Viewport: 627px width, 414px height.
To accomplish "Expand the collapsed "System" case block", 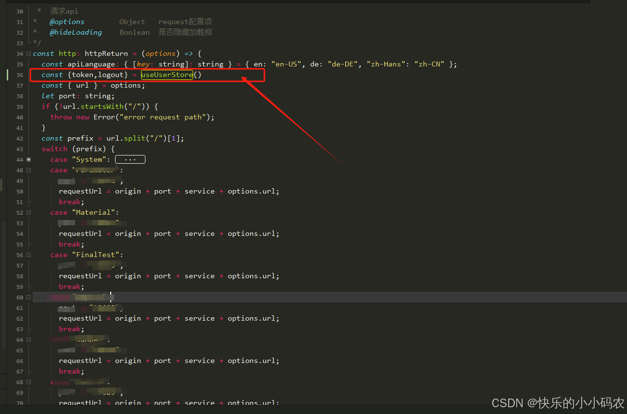I will [28, 159].
